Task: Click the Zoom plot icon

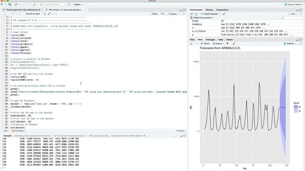Action: tap(205, 44)
